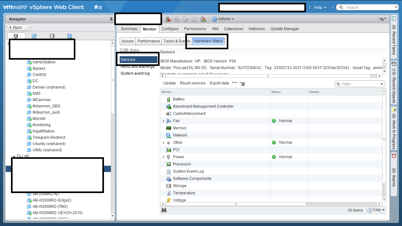Click the binoculars find icon
This screenshot has width=402, height=226.
click(164, 210)
